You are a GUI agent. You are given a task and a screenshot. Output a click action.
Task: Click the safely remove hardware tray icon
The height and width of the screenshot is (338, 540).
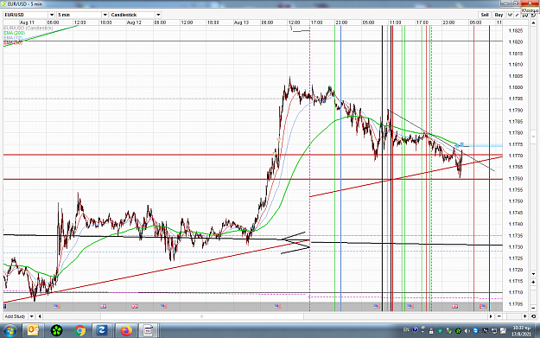449,331
